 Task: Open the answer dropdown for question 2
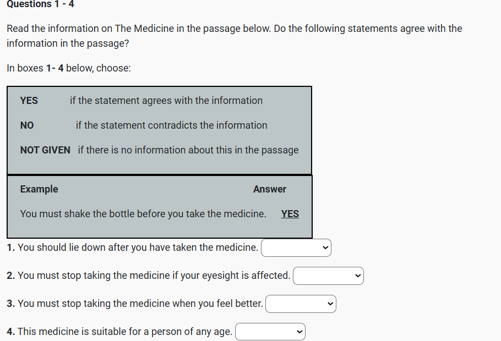coord(328,276)
